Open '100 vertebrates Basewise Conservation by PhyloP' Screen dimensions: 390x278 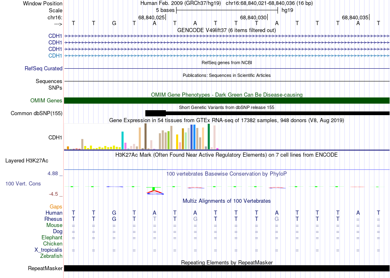coord(226,174)
